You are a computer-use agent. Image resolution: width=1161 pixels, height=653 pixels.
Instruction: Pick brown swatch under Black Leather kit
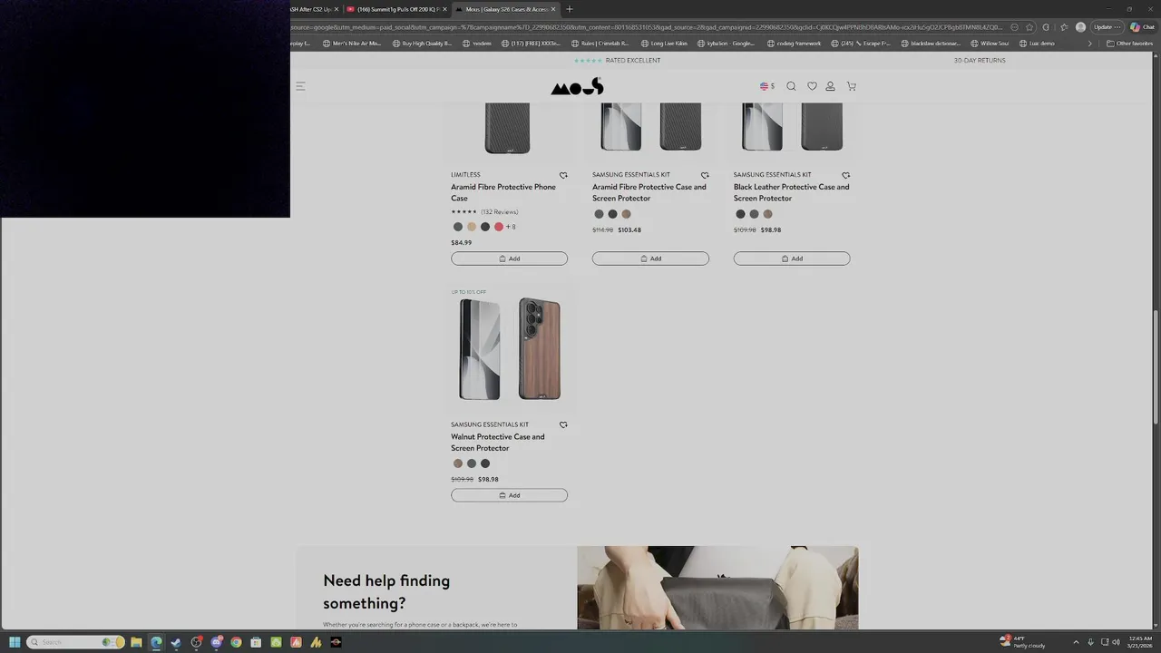click(767, 214)
